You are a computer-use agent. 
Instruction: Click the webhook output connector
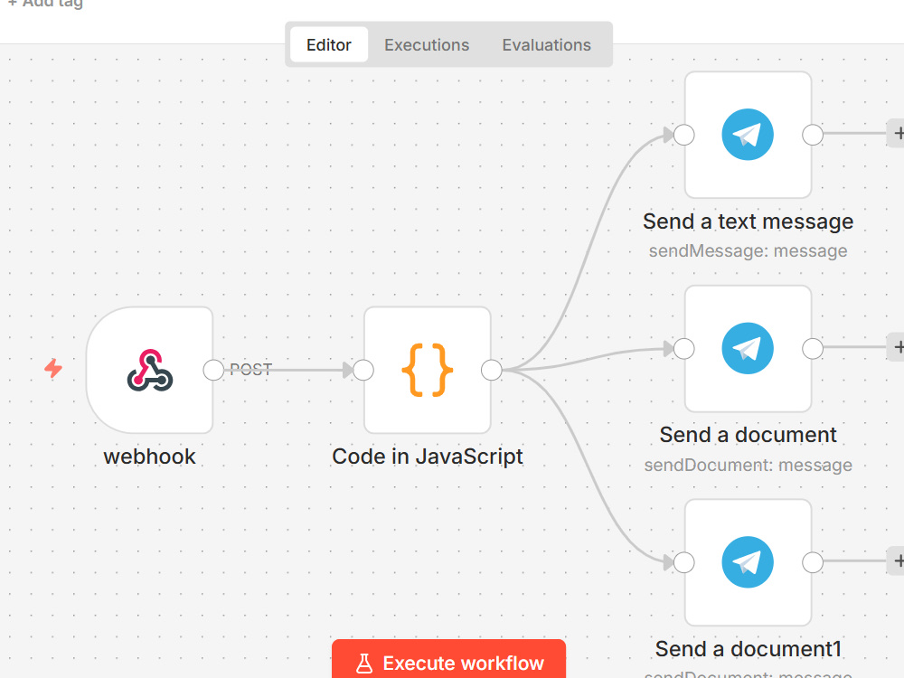tap(213, 370)
